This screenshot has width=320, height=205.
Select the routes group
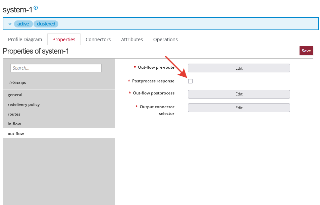pyautogui.click(x=15, y=114)
